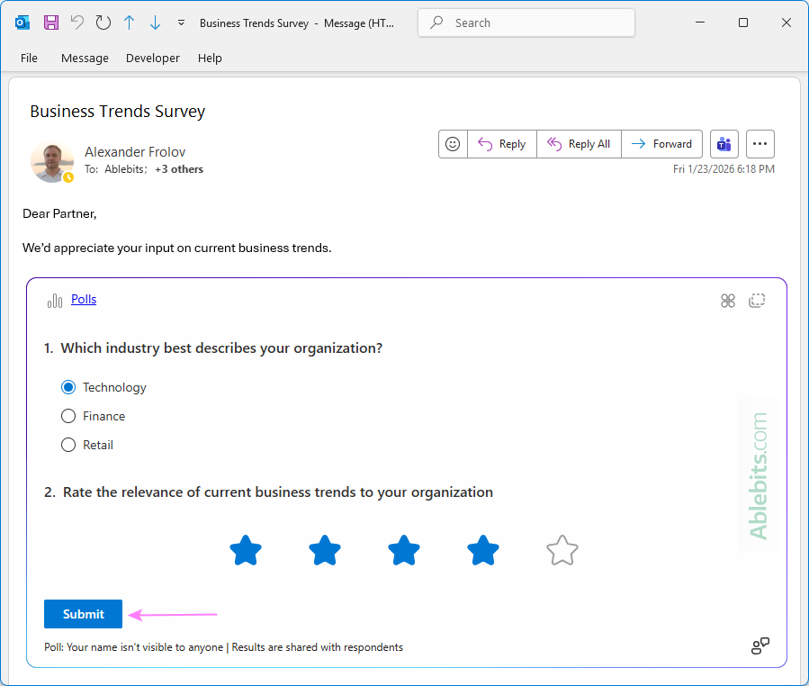Switch to the Message tab

[84, 58]
